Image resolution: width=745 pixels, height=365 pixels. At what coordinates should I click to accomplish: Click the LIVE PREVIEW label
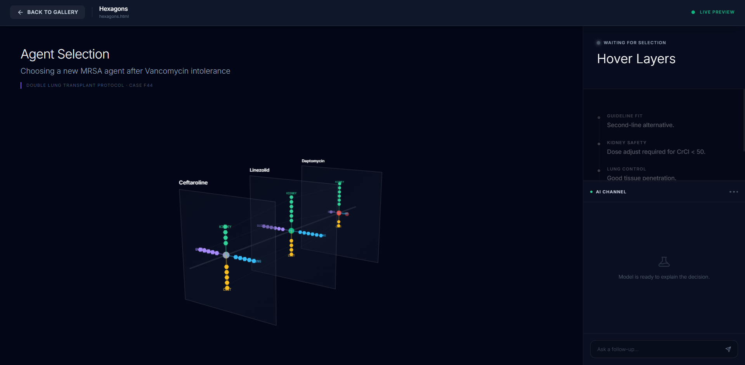click(717, 12)
